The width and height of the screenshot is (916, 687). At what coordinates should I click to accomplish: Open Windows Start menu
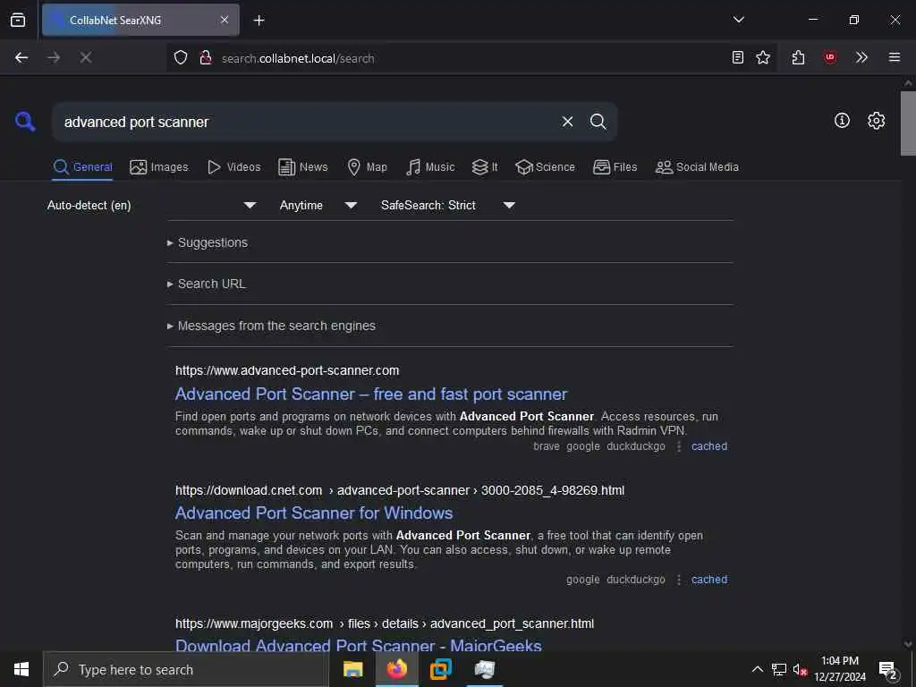pyautogui.click(x=21, y=669)
